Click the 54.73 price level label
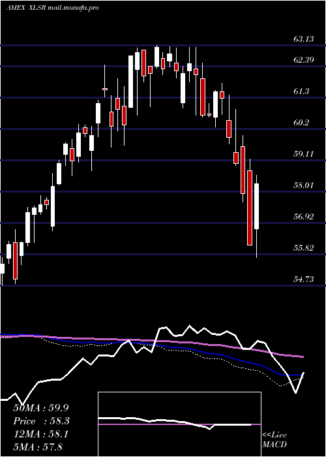 (x=304, y=279)
